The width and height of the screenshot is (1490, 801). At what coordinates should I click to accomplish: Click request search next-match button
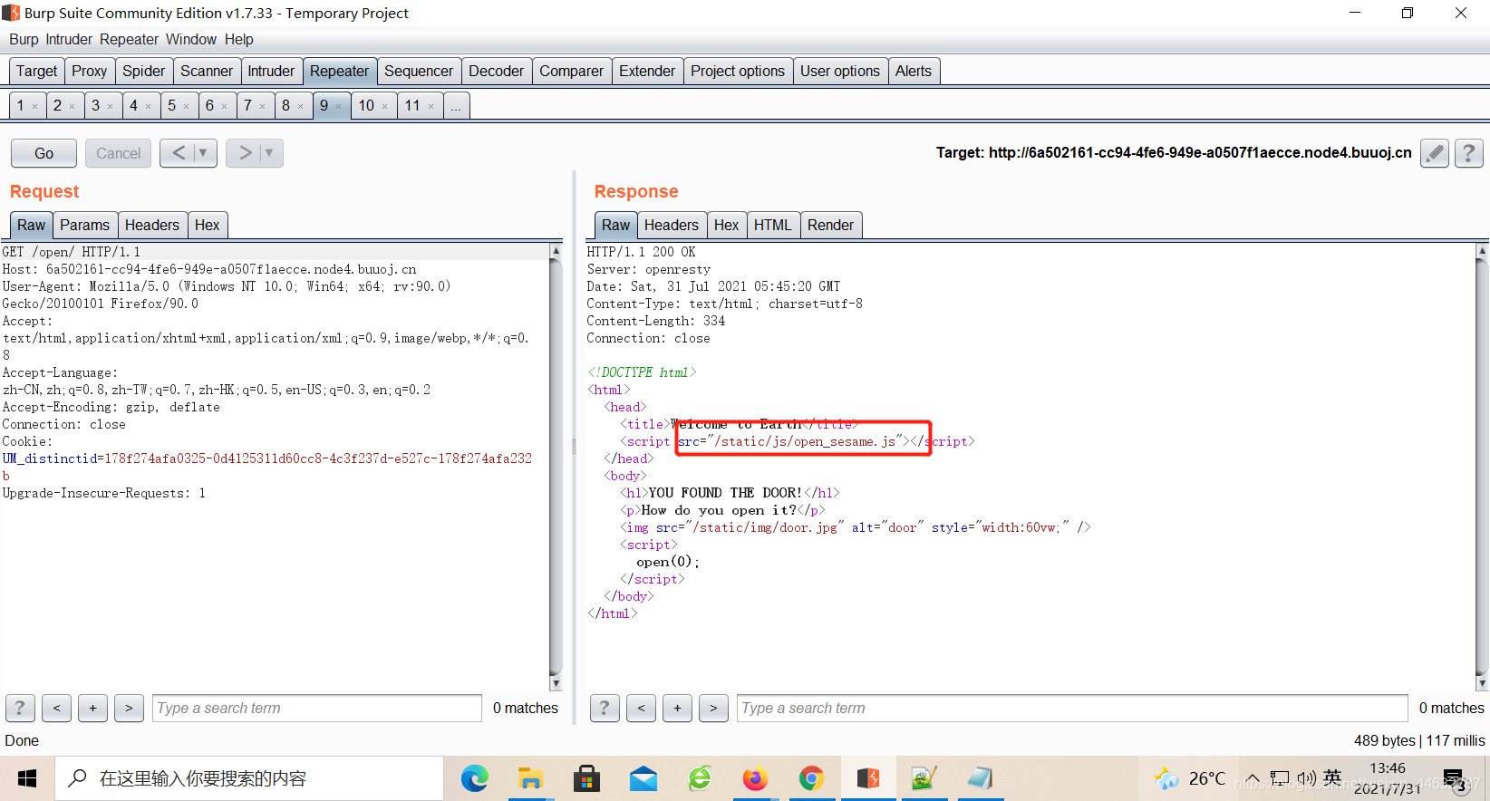[129, 708]
